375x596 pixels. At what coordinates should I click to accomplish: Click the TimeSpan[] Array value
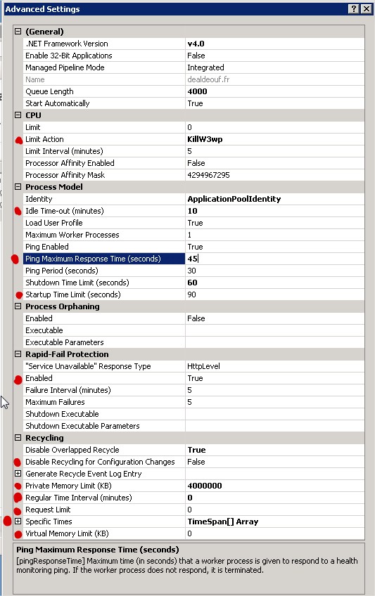point(274,521)
